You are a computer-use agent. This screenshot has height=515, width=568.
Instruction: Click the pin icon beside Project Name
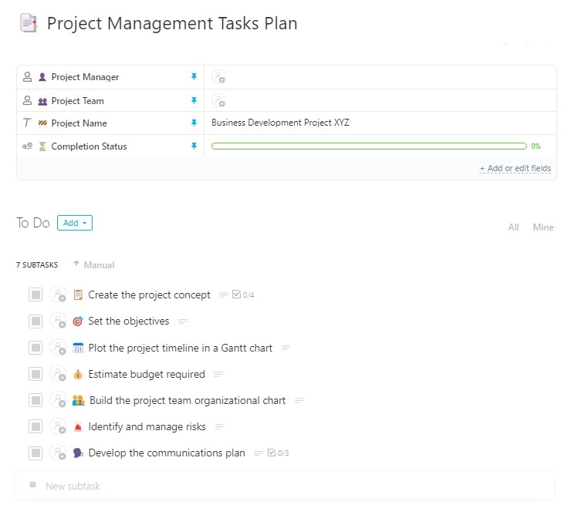[x=194, y=123]
